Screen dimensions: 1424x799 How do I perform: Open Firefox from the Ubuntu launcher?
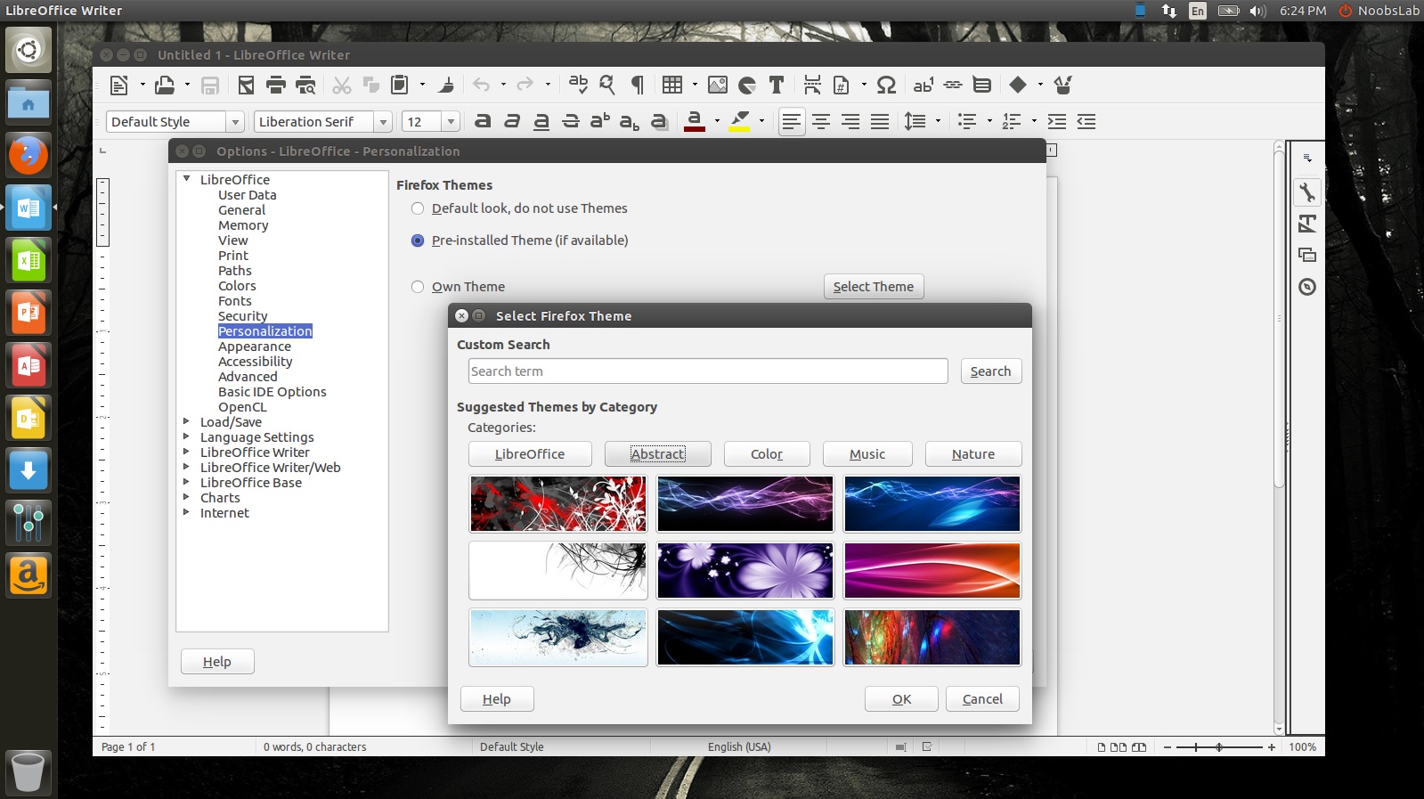tap(28, 155)
